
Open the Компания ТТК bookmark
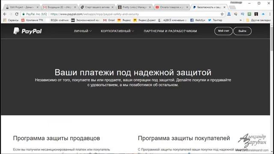point(32,20)
